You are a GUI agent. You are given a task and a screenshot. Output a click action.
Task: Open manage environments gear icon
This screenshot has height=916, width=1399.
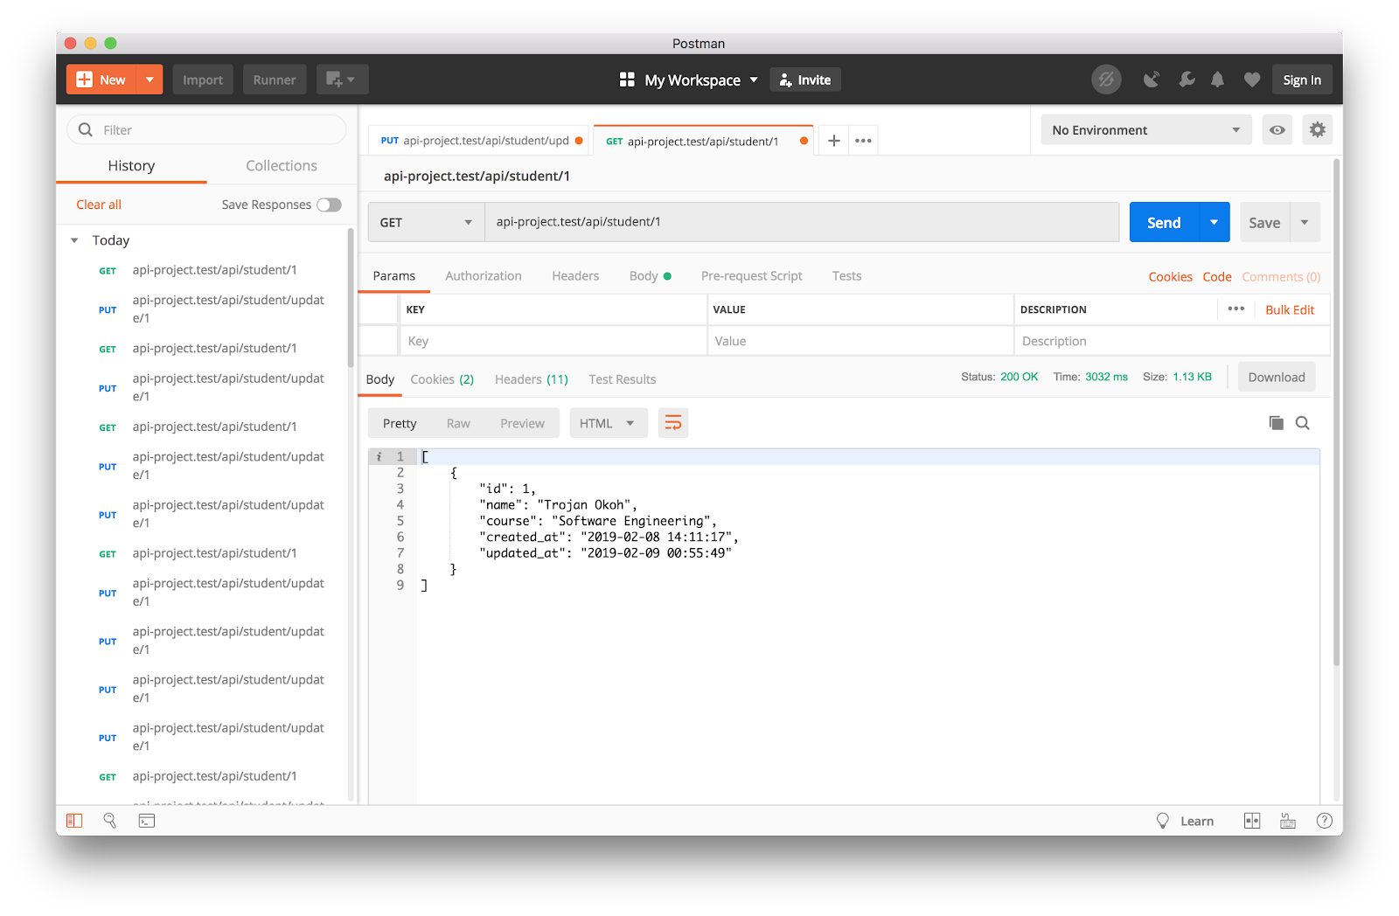point(1318,130)
